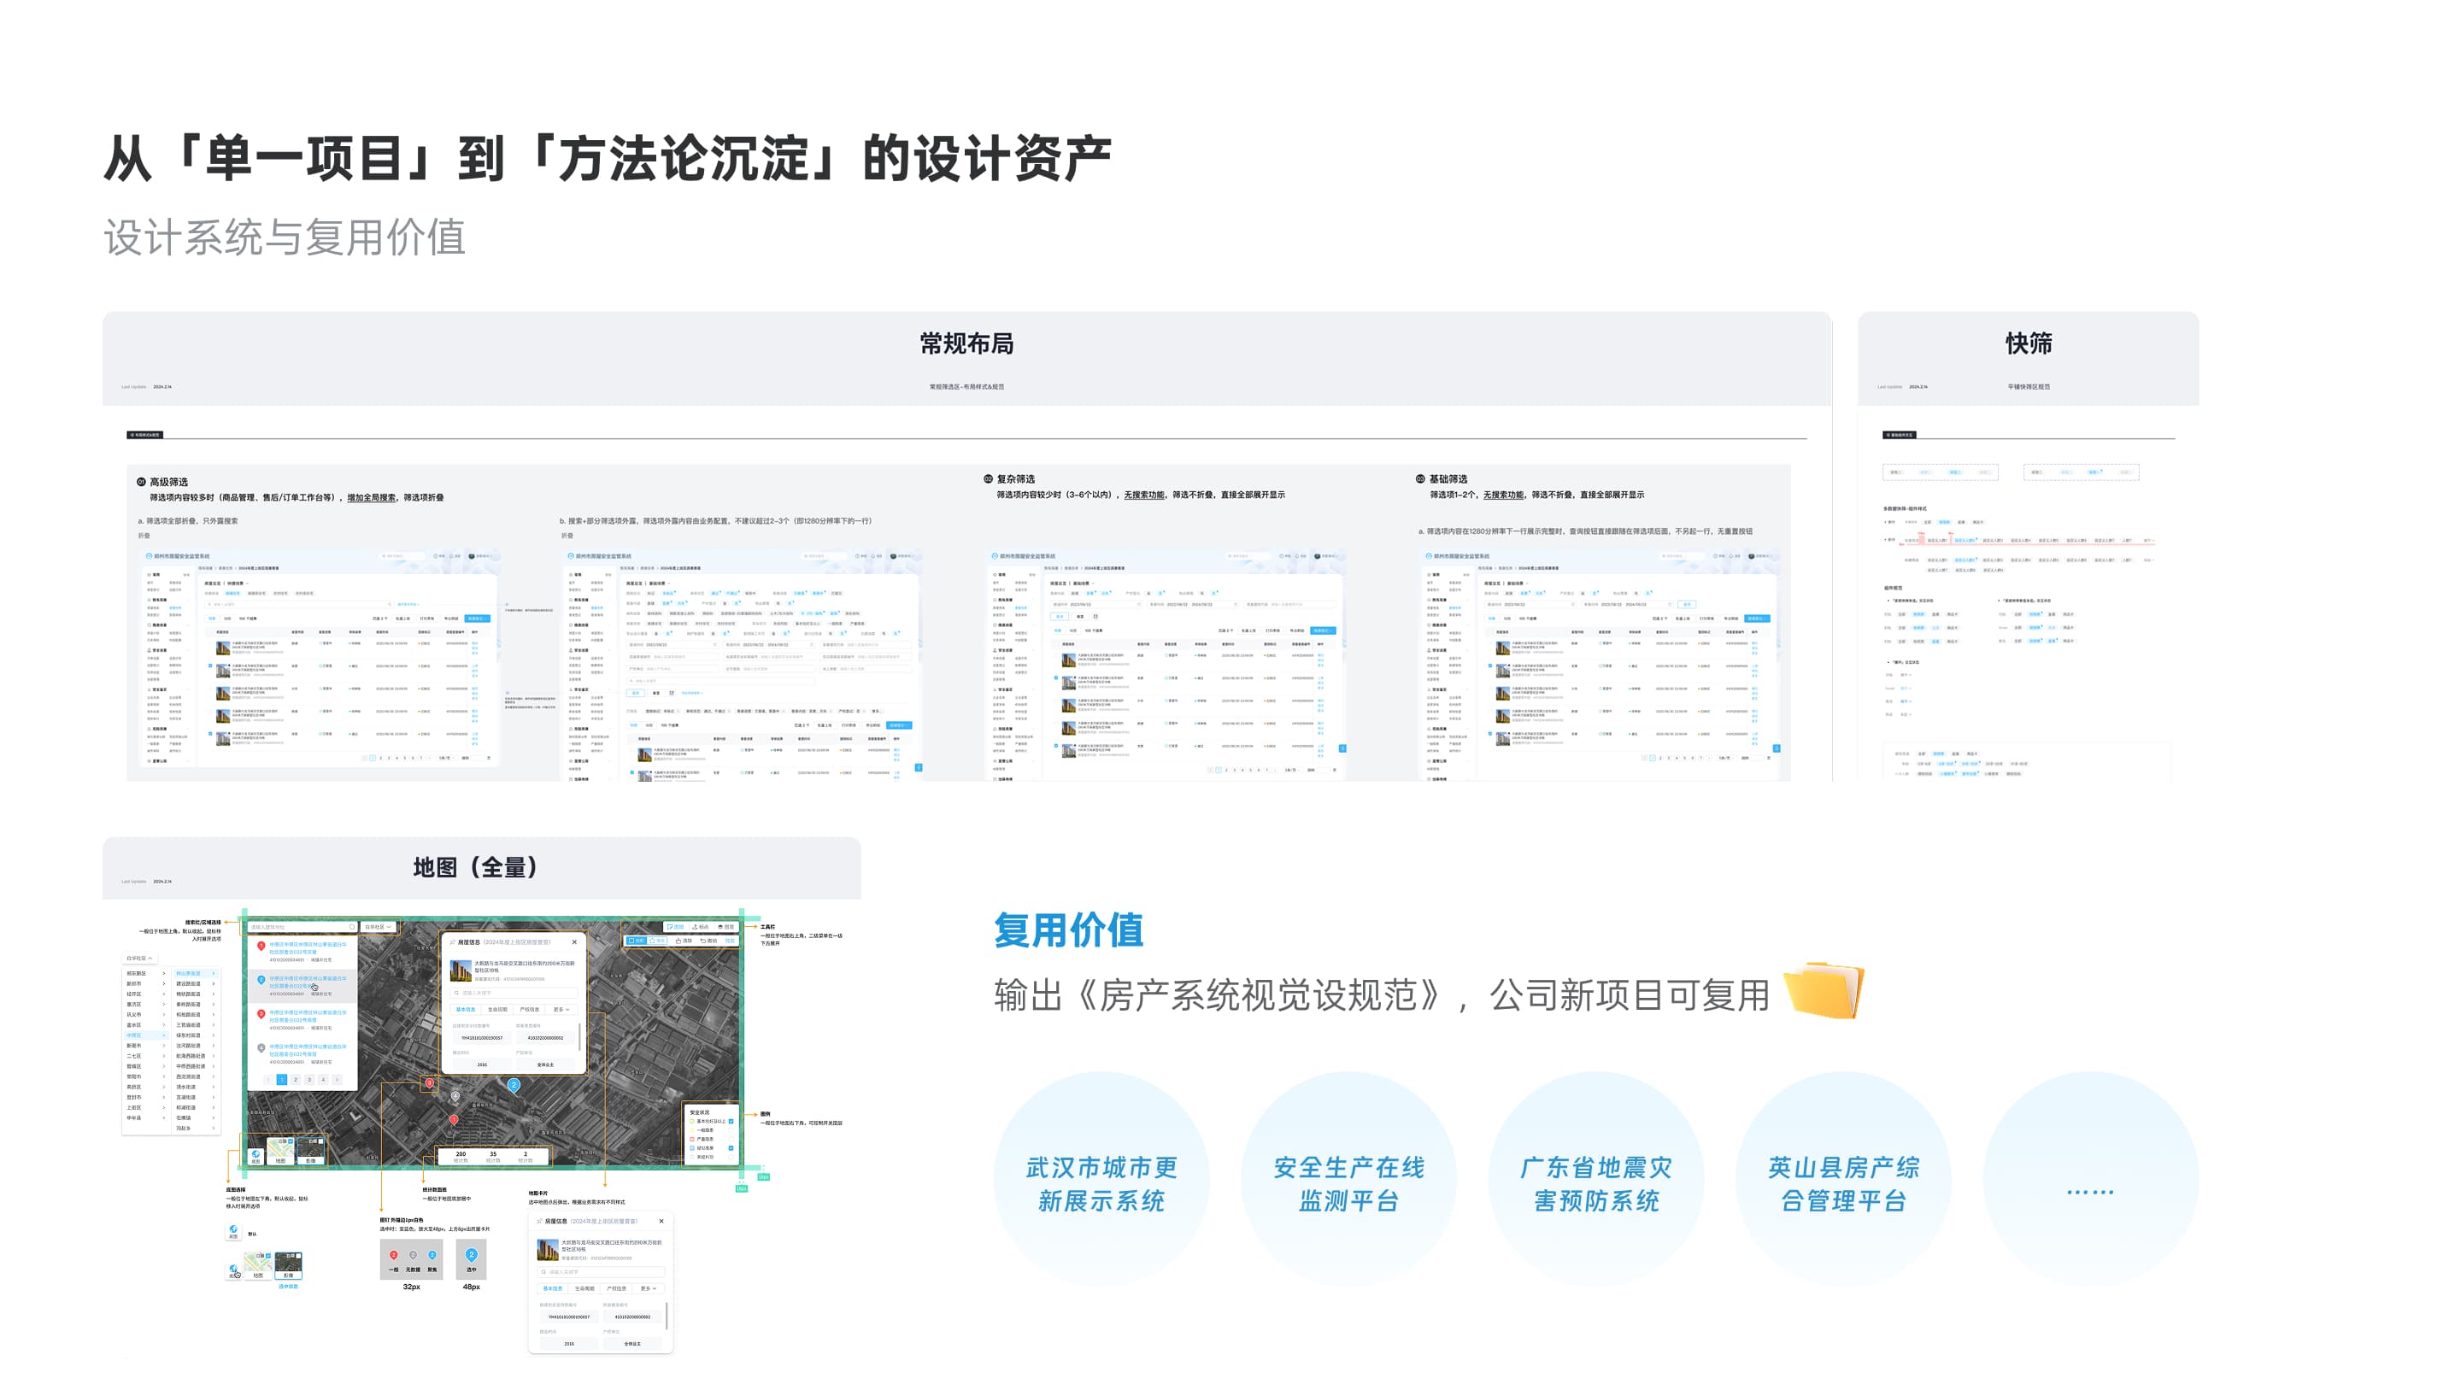
Task: Click the 广东省地震灾害预防系统 circle
Action: click(1595, 1182)
